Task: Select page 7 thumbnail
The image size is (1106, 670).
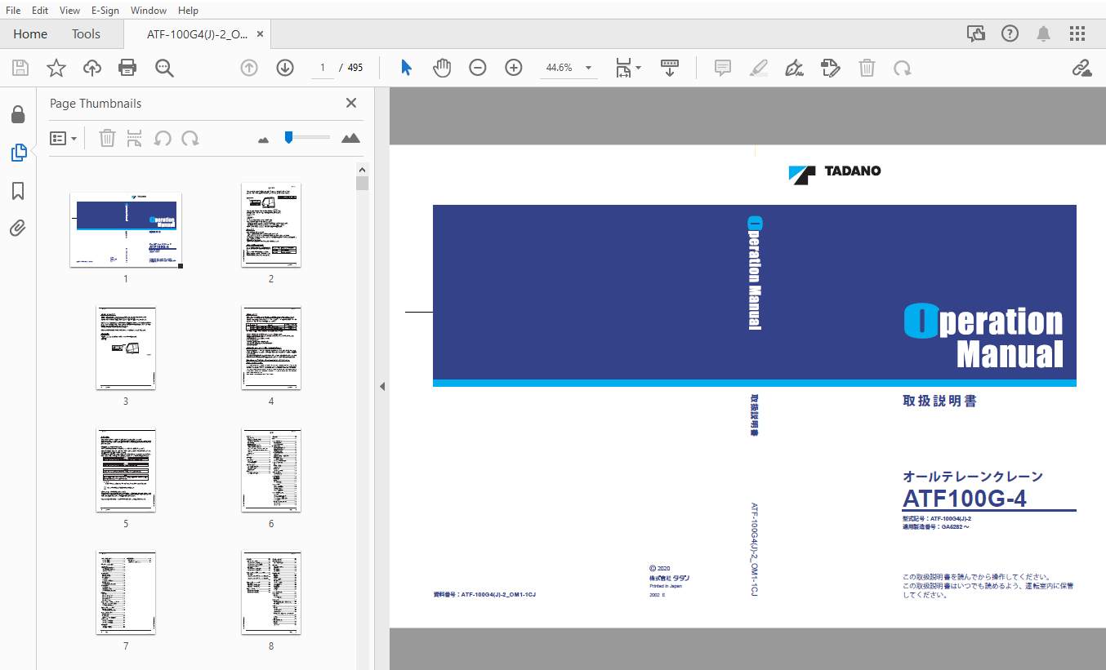Action: point(126,592)
